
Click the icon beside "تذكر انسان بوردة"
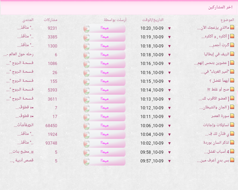tap(232, 142)
